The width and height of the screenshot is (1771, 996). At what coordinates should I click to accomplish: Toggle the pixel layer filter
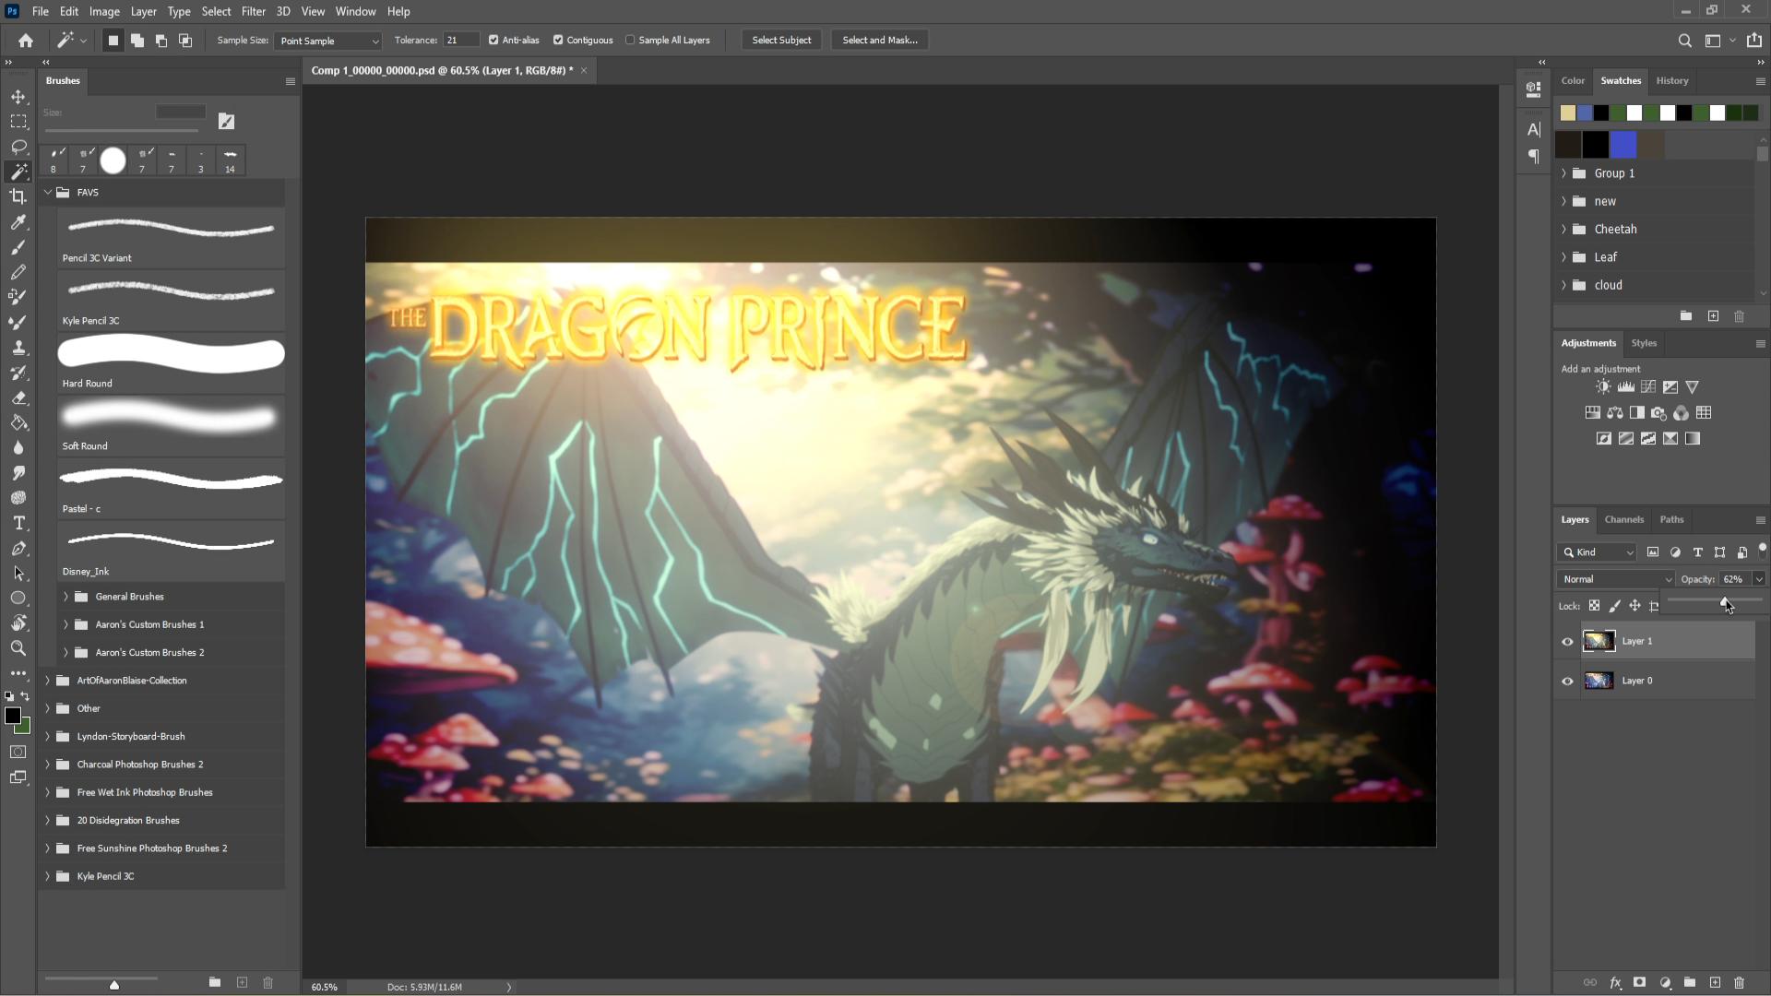click(x=1653, y=552)
